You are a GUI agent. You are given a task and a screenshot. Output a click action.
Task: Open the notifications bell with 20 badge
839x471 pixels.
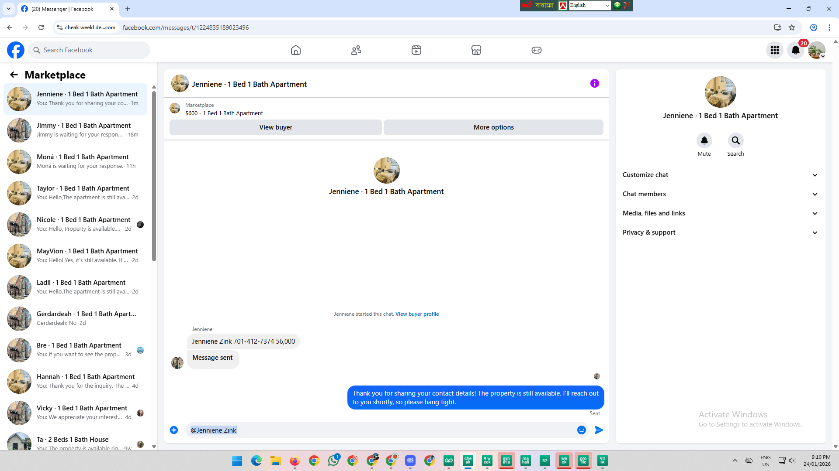click(x=796, y=50)
